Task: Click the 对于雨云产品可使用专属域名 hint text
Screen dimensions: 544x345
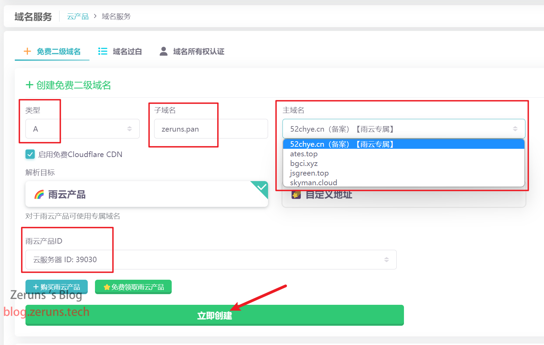Action: (x=73, y=216)
